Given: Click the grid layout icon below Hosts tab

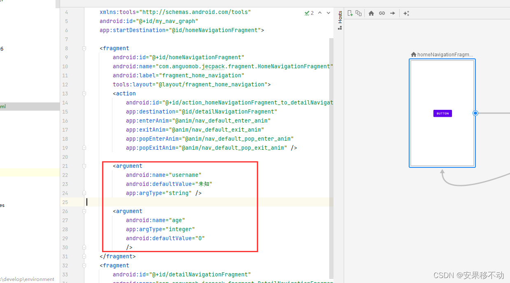Looking at the screenshot, I should point(339,28).
